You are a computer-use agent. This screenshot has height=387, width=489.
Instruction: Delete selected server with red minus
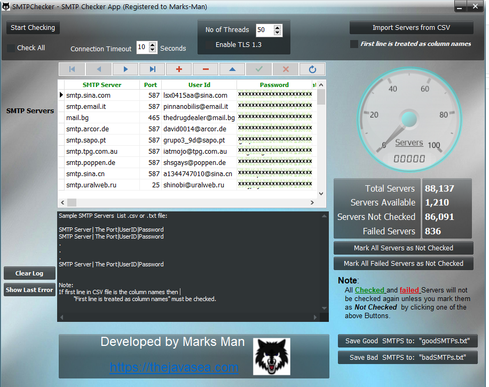(206, 69)
